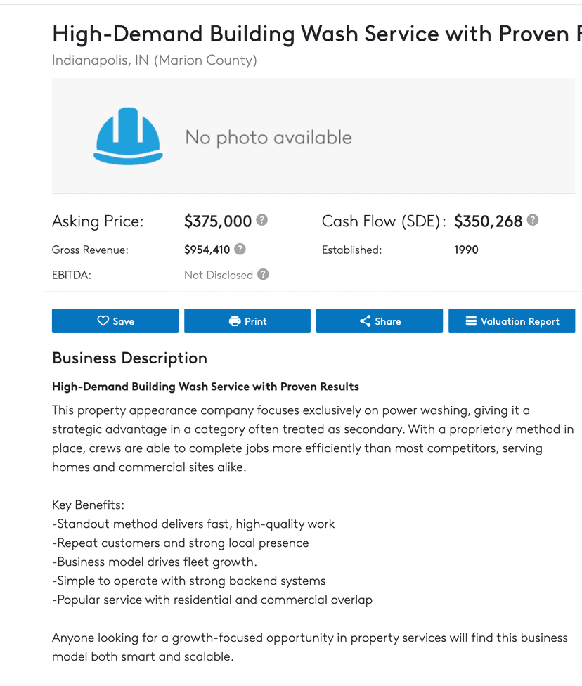
Task: Click the listing title heading link
Action: pyautogui.click(x=281, y=34)
